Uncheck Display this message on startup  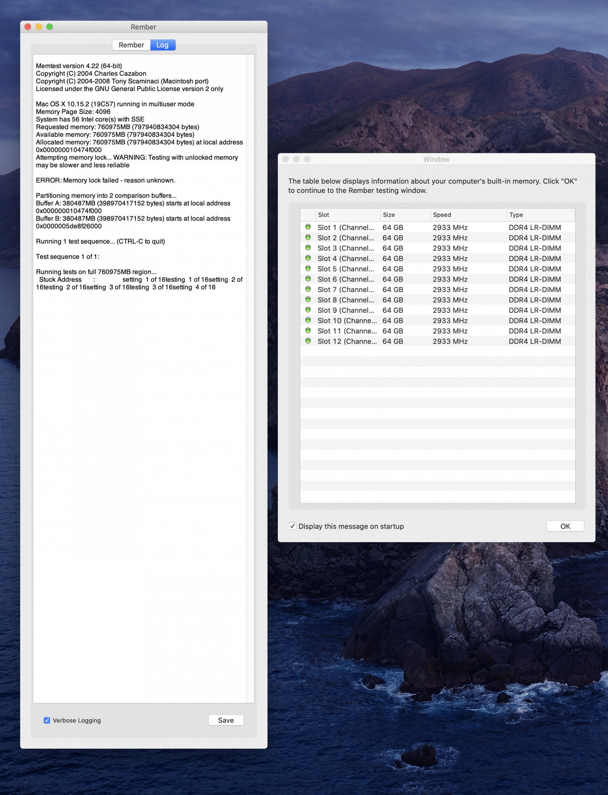293,526
